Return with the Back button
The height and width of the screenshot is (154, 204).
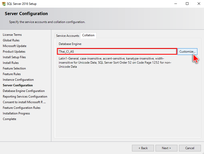tap(143, 148)
